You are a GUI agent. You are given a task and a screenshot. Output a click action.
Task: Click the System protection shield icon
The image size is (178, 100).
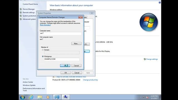click(x=21, y=16)
